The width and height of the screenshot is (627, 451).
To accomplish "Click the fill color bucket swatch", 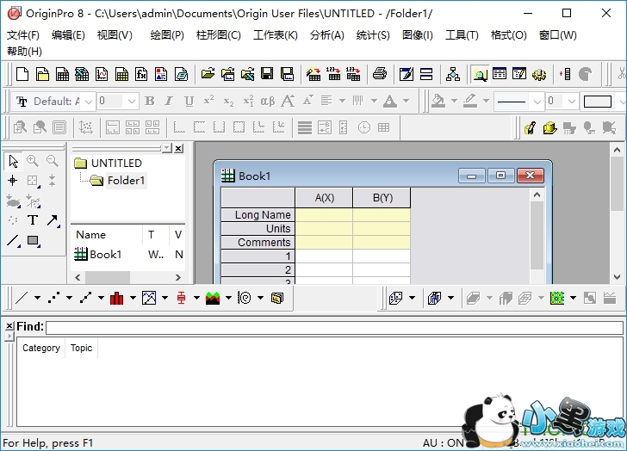I will [438, 101].
